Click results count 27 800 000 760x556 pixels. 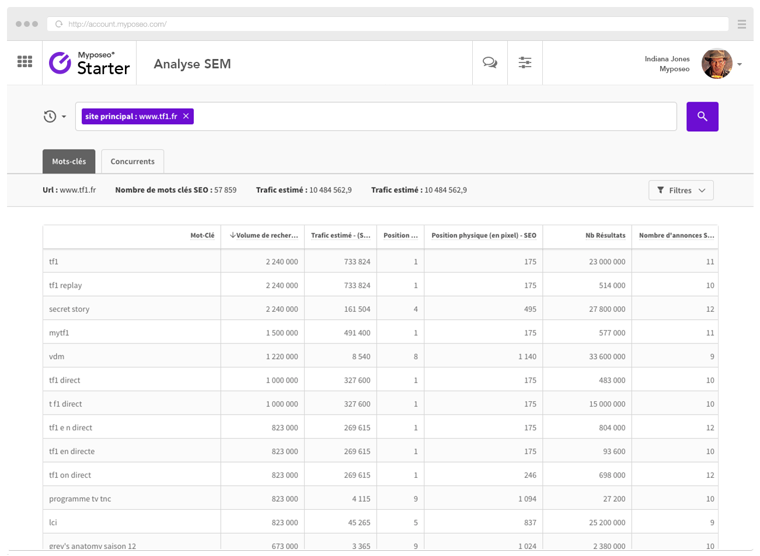[607, 309]
